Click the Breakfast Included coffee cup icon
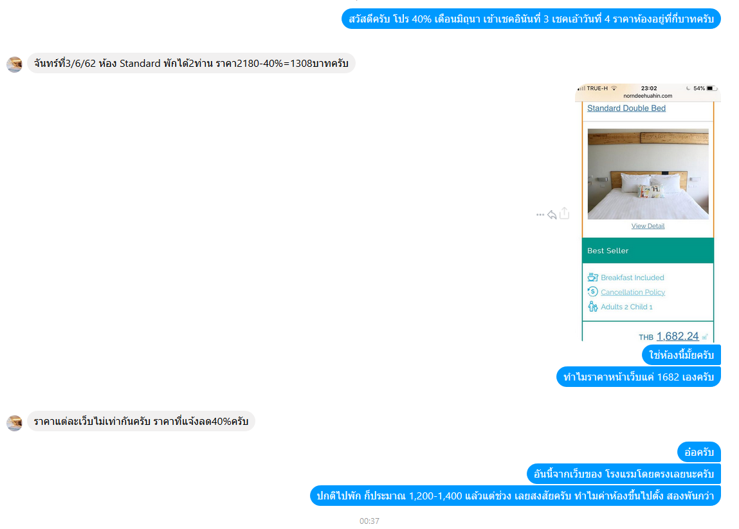739x529 pixels. [x=593, y=278]
